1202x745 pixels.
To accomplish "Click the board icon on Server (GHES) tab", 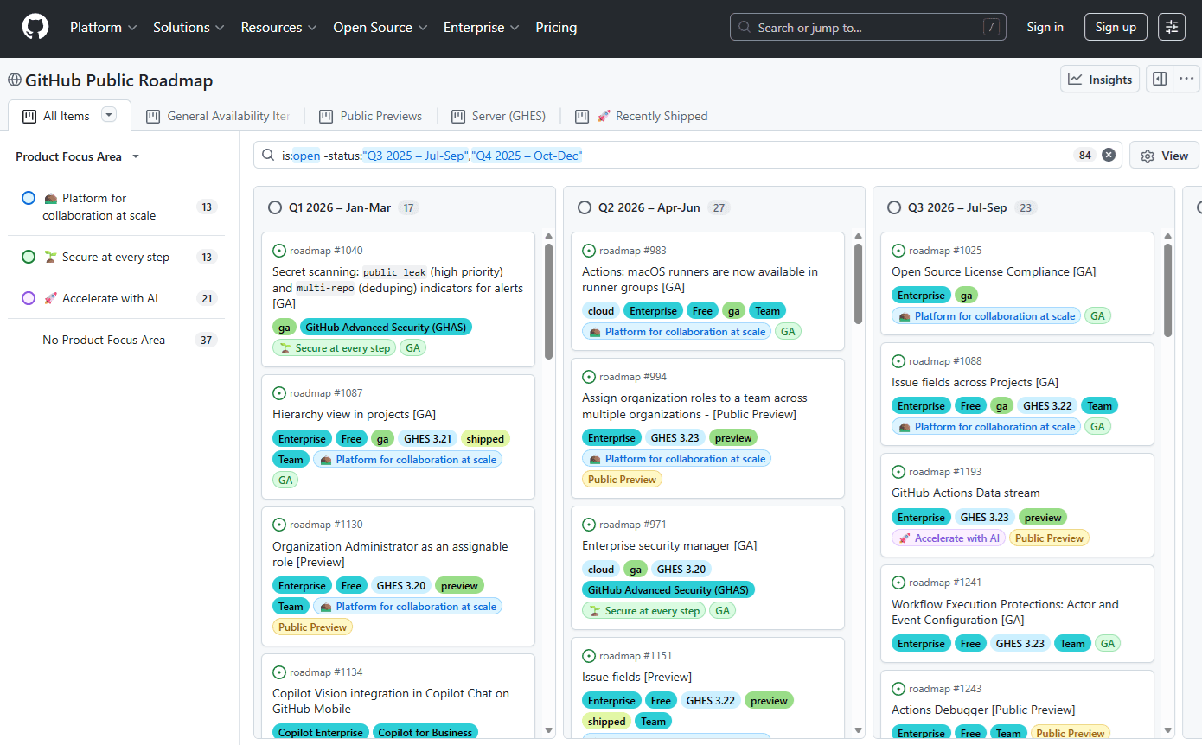I will coord(457,116).
